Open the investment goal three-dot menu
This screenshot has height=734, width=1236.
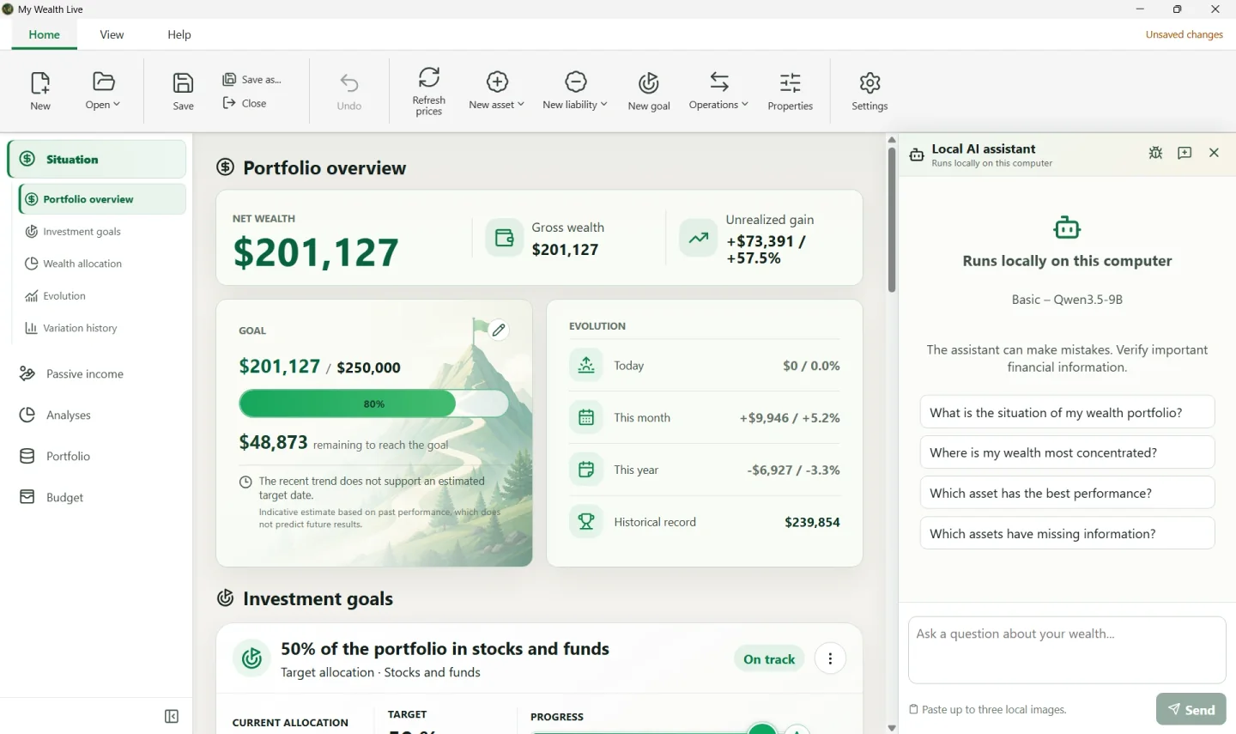coord(830,659)
